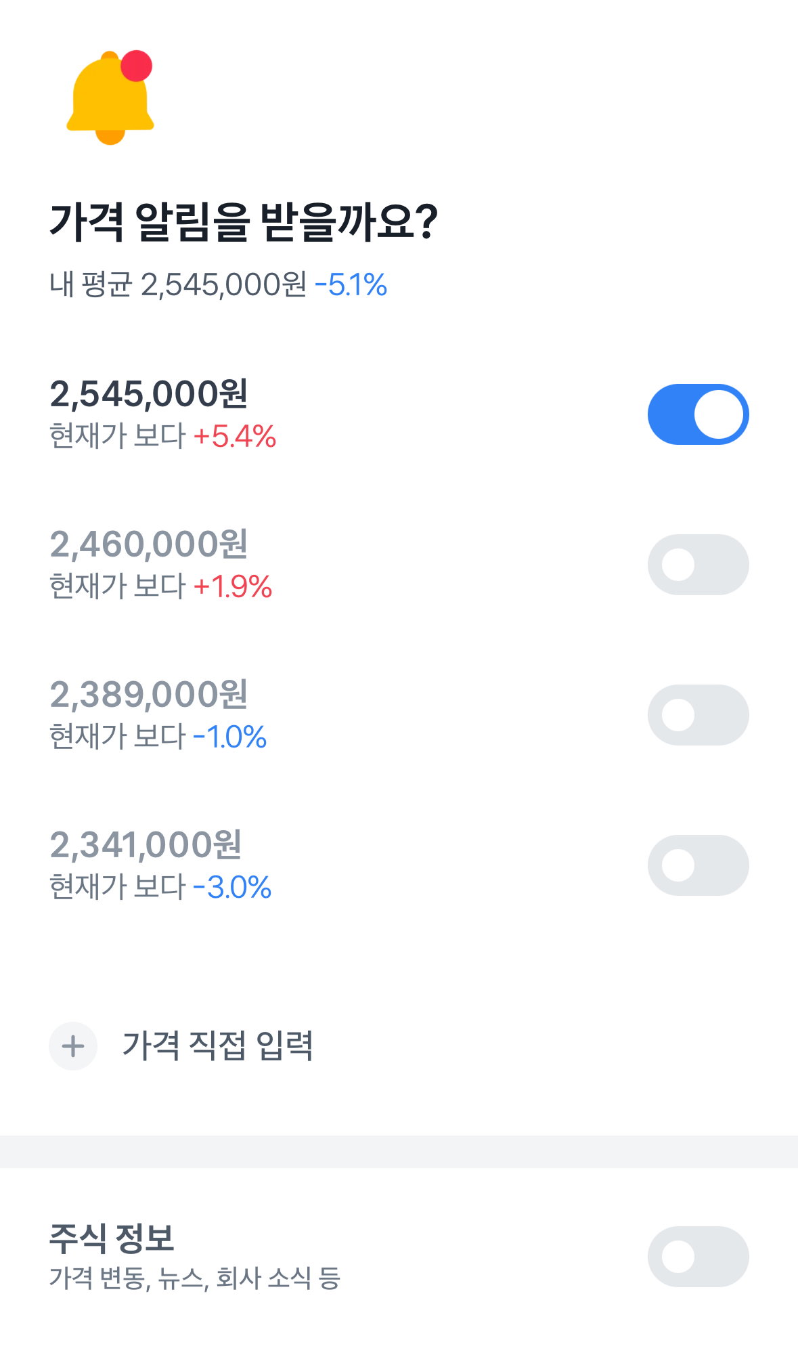Click the -3.0% change text

point(232,888)
